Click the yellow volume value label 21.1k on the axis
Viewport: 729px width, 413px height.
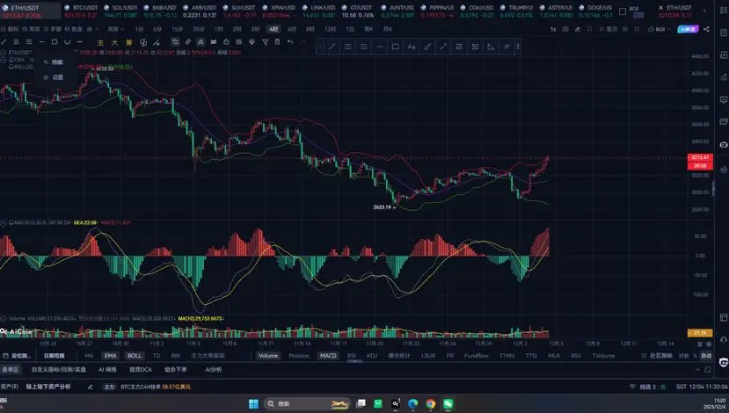700,333
